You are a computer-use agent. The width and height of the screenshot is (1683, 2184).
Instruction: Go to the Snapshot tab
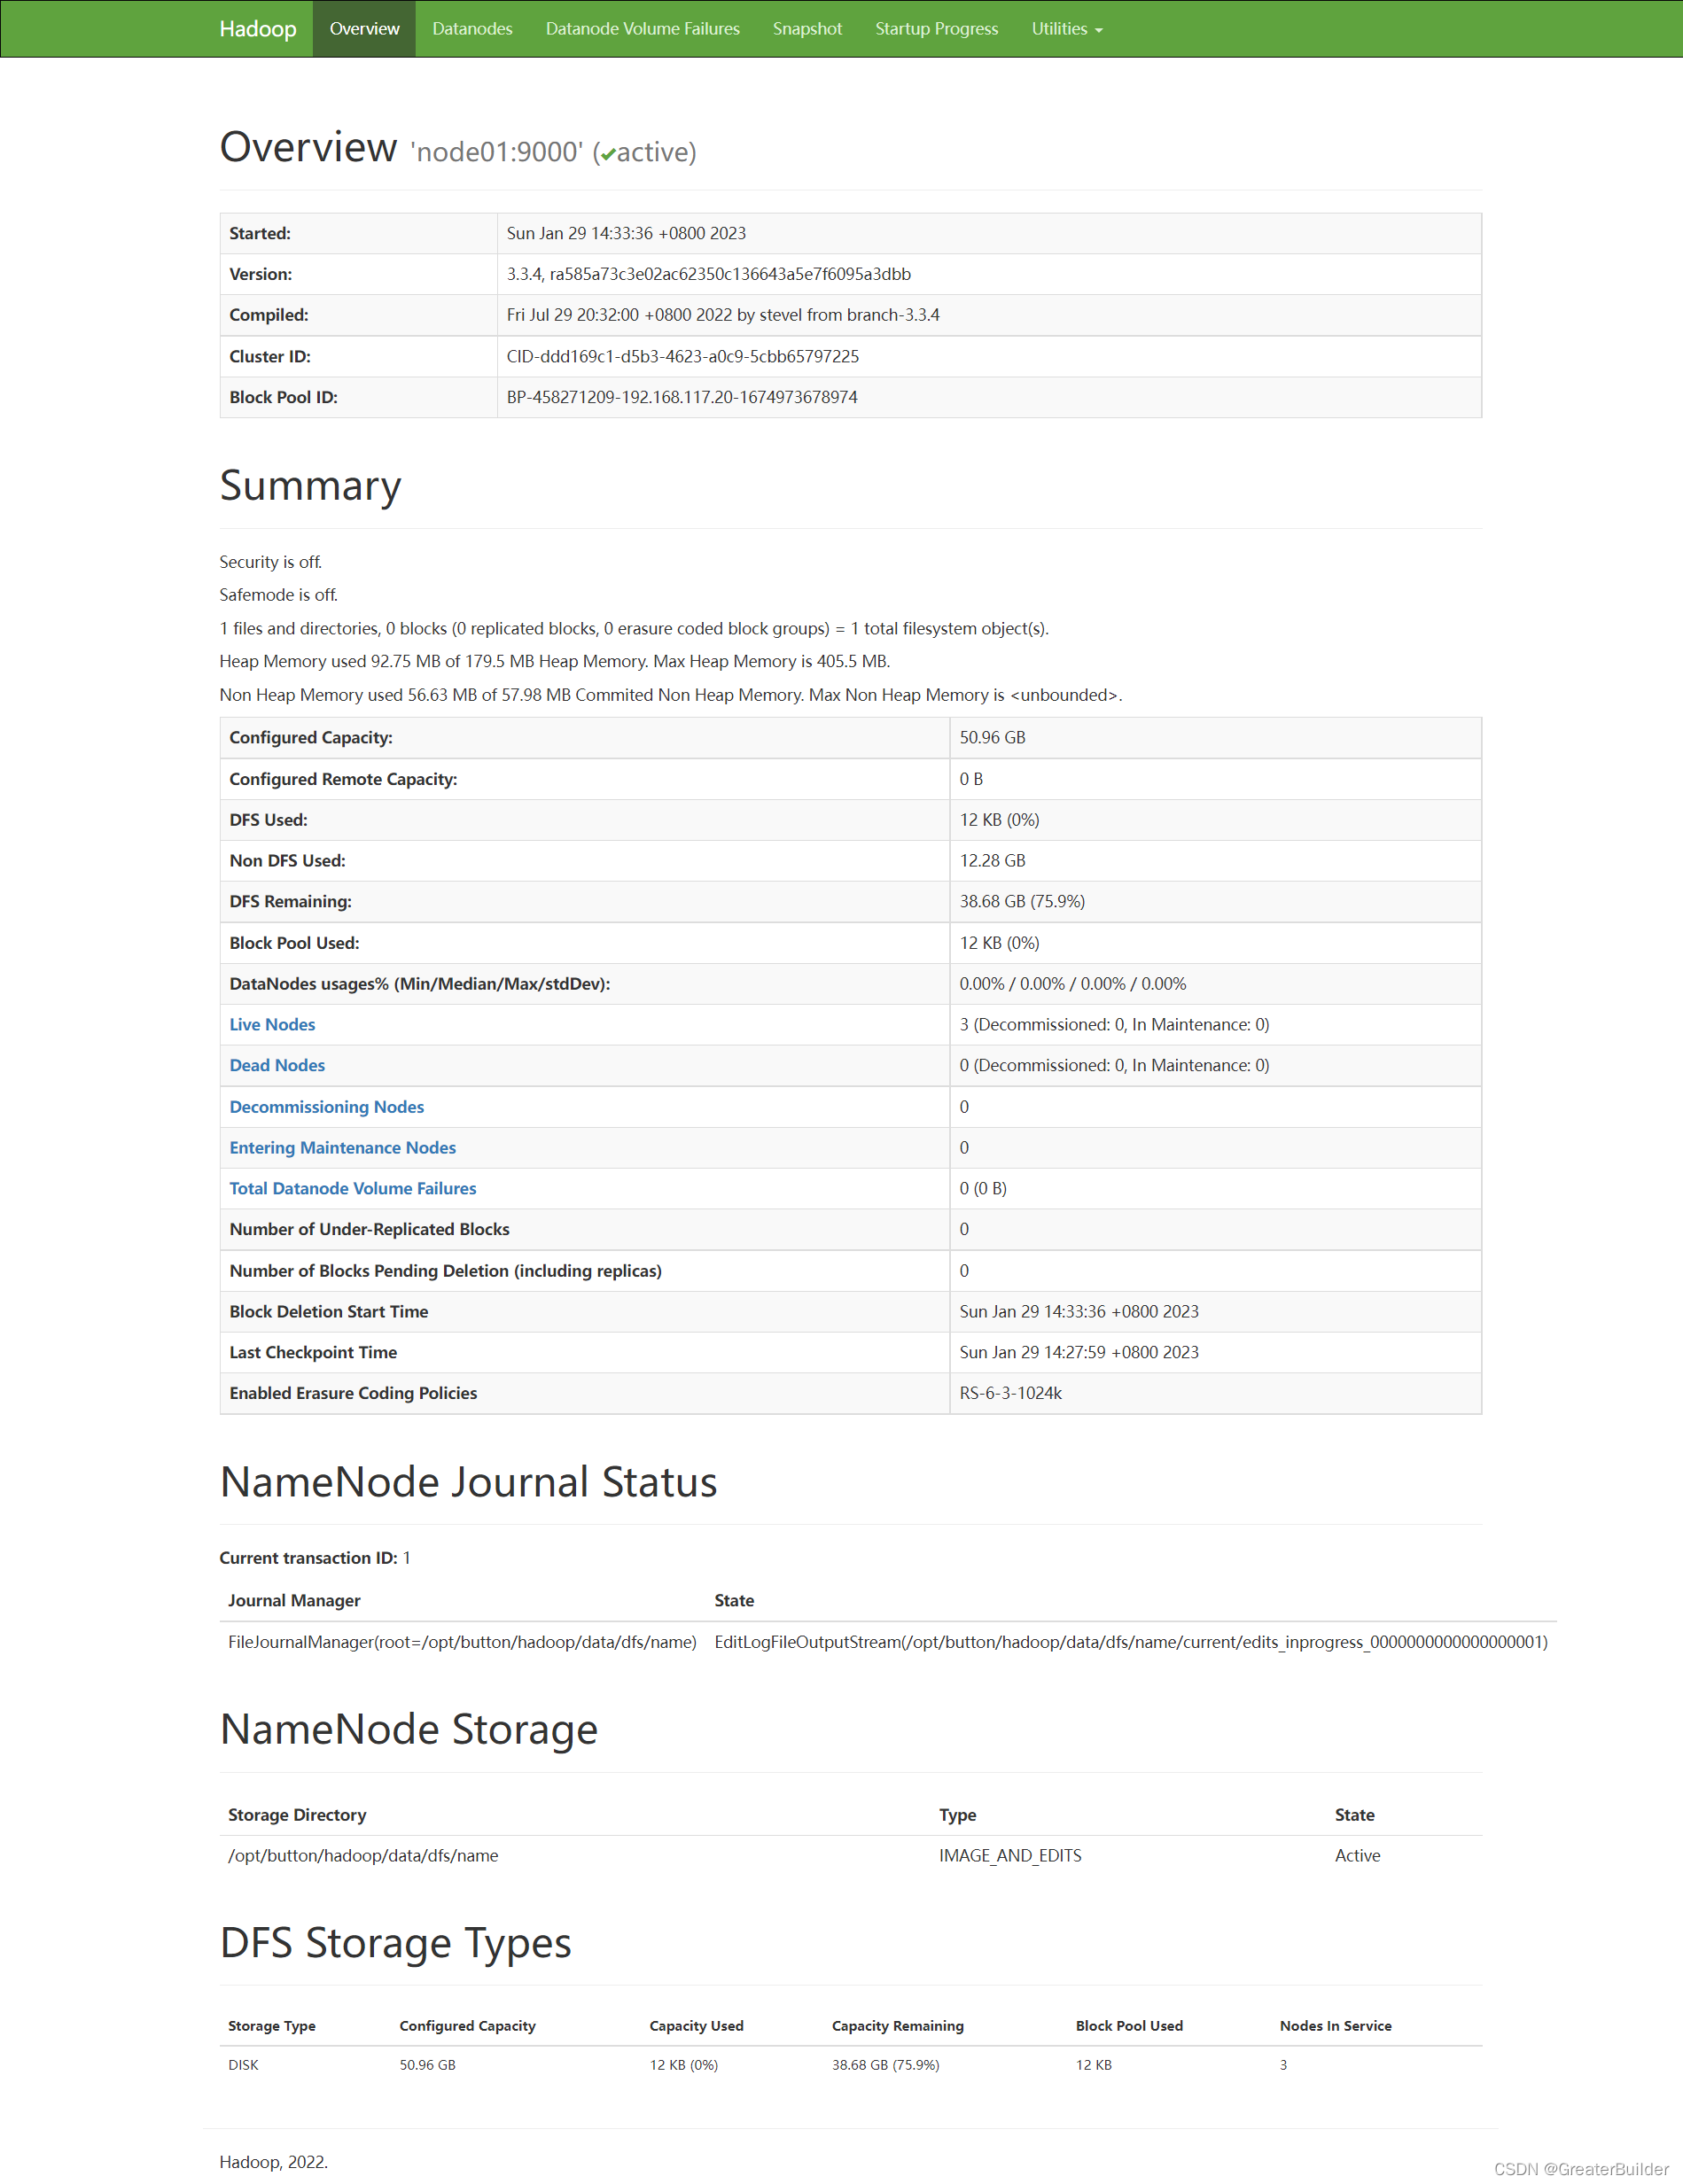coord(807,29)
